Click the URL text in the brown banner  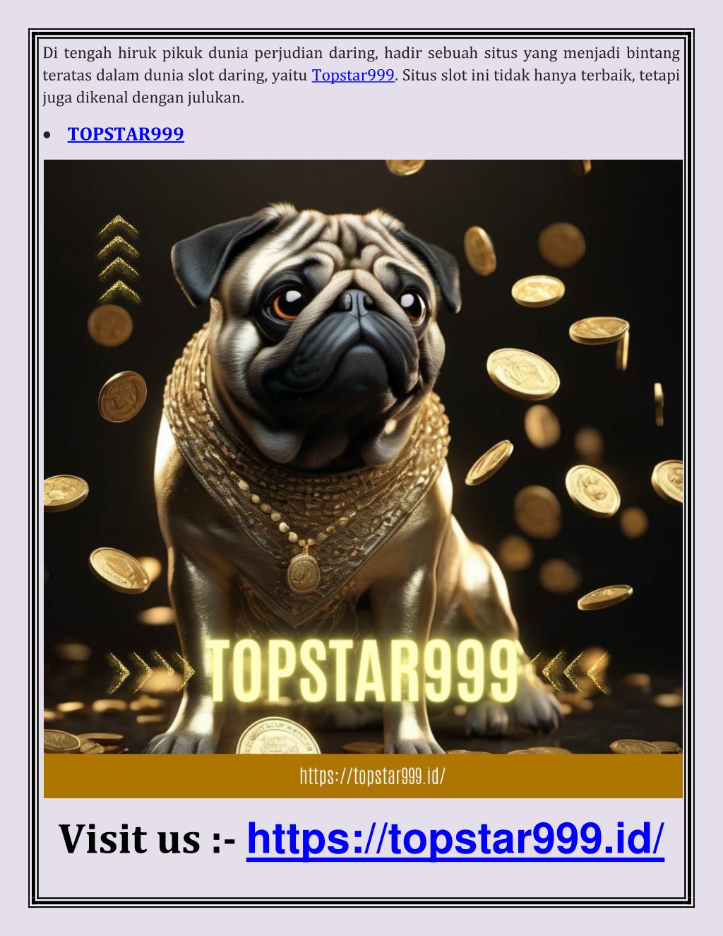tap(372, 776)
